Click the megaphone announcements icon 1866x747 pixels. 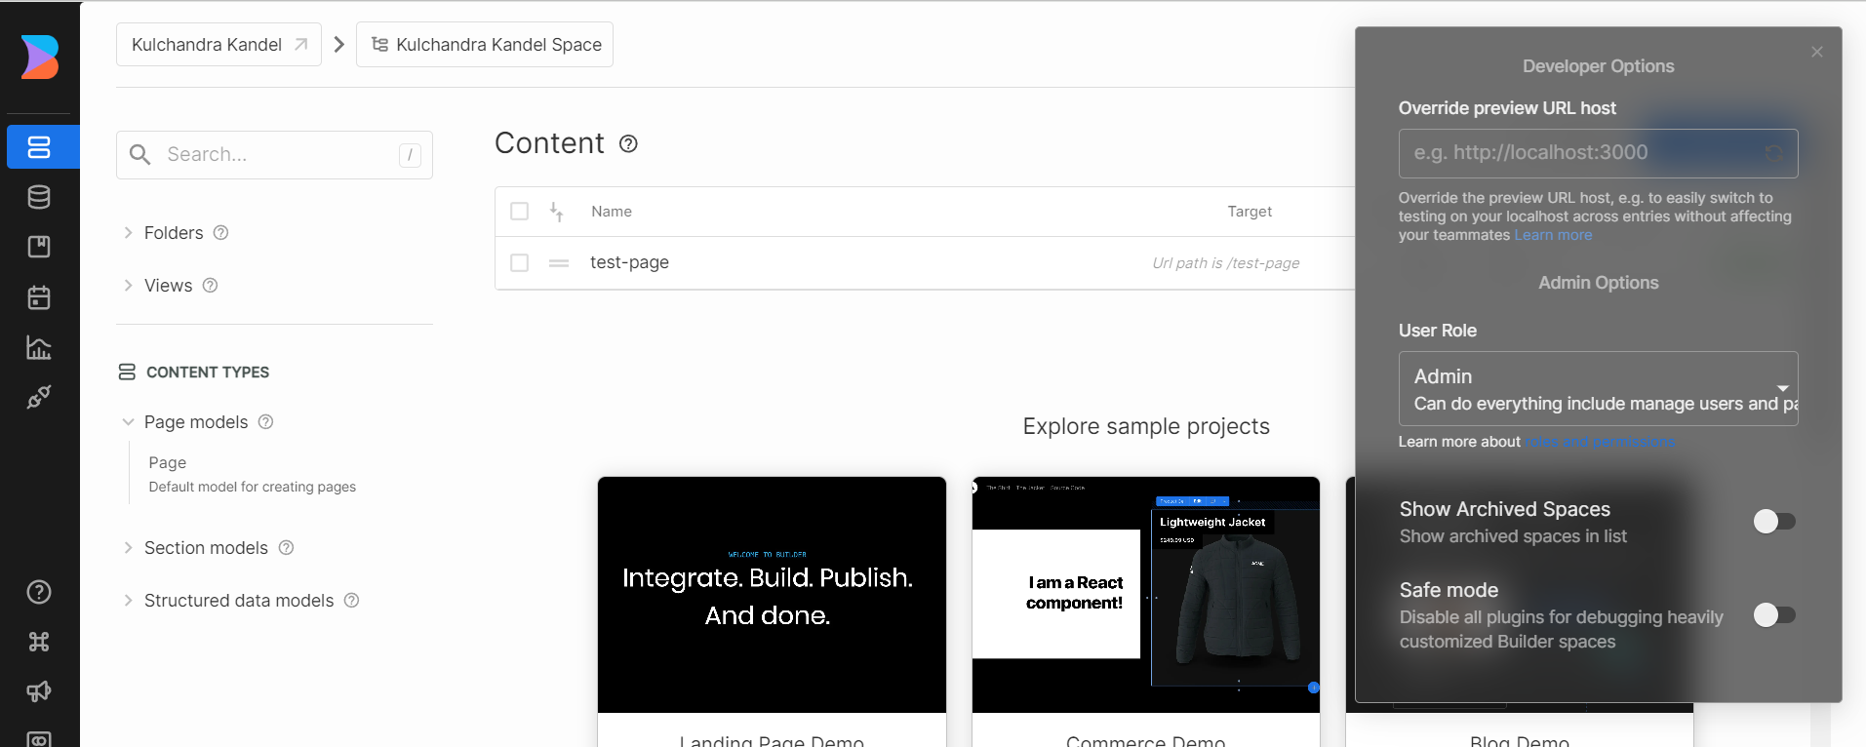pos(39,691)
